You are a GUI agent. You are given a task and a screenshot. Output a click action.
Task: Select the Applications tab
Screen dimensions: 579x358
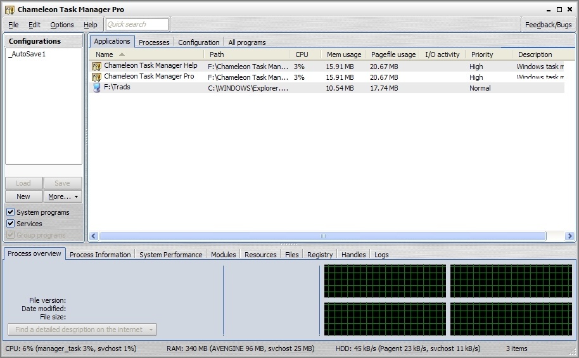pos(112,41)
